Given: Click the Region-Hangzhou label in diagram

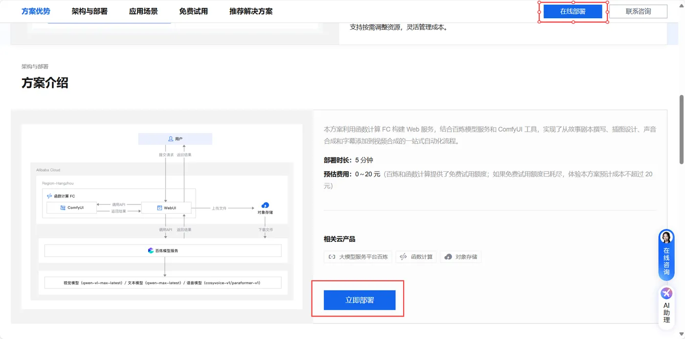Looking at the screenshot, I should (x=58, y=183).
